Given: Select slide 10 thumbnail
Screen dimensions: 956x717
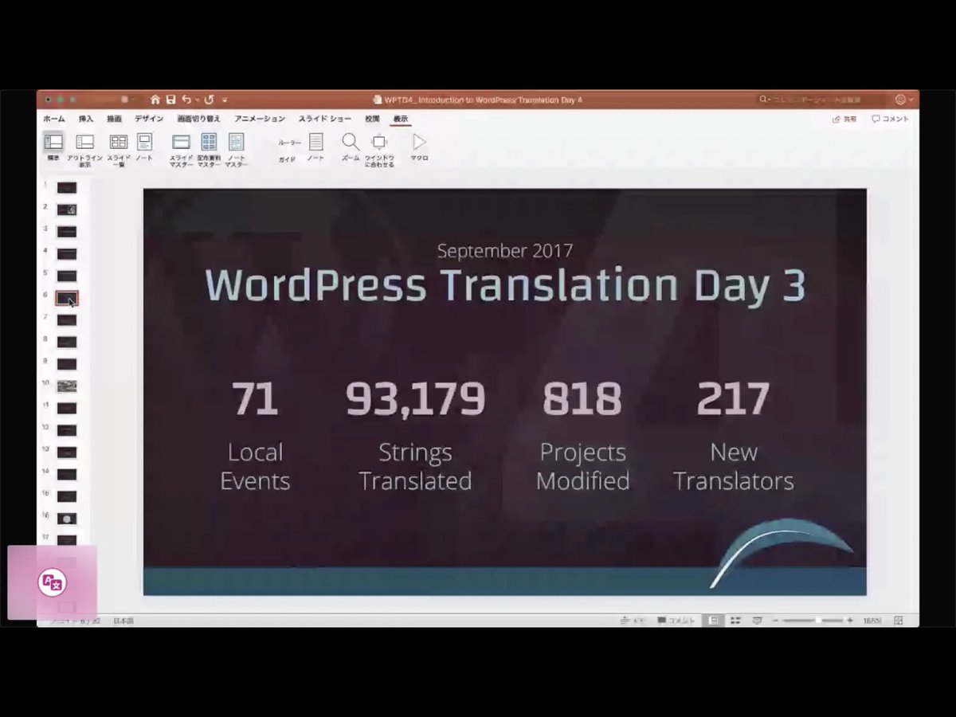Looking at the screenshot, I should pos(67,386).
